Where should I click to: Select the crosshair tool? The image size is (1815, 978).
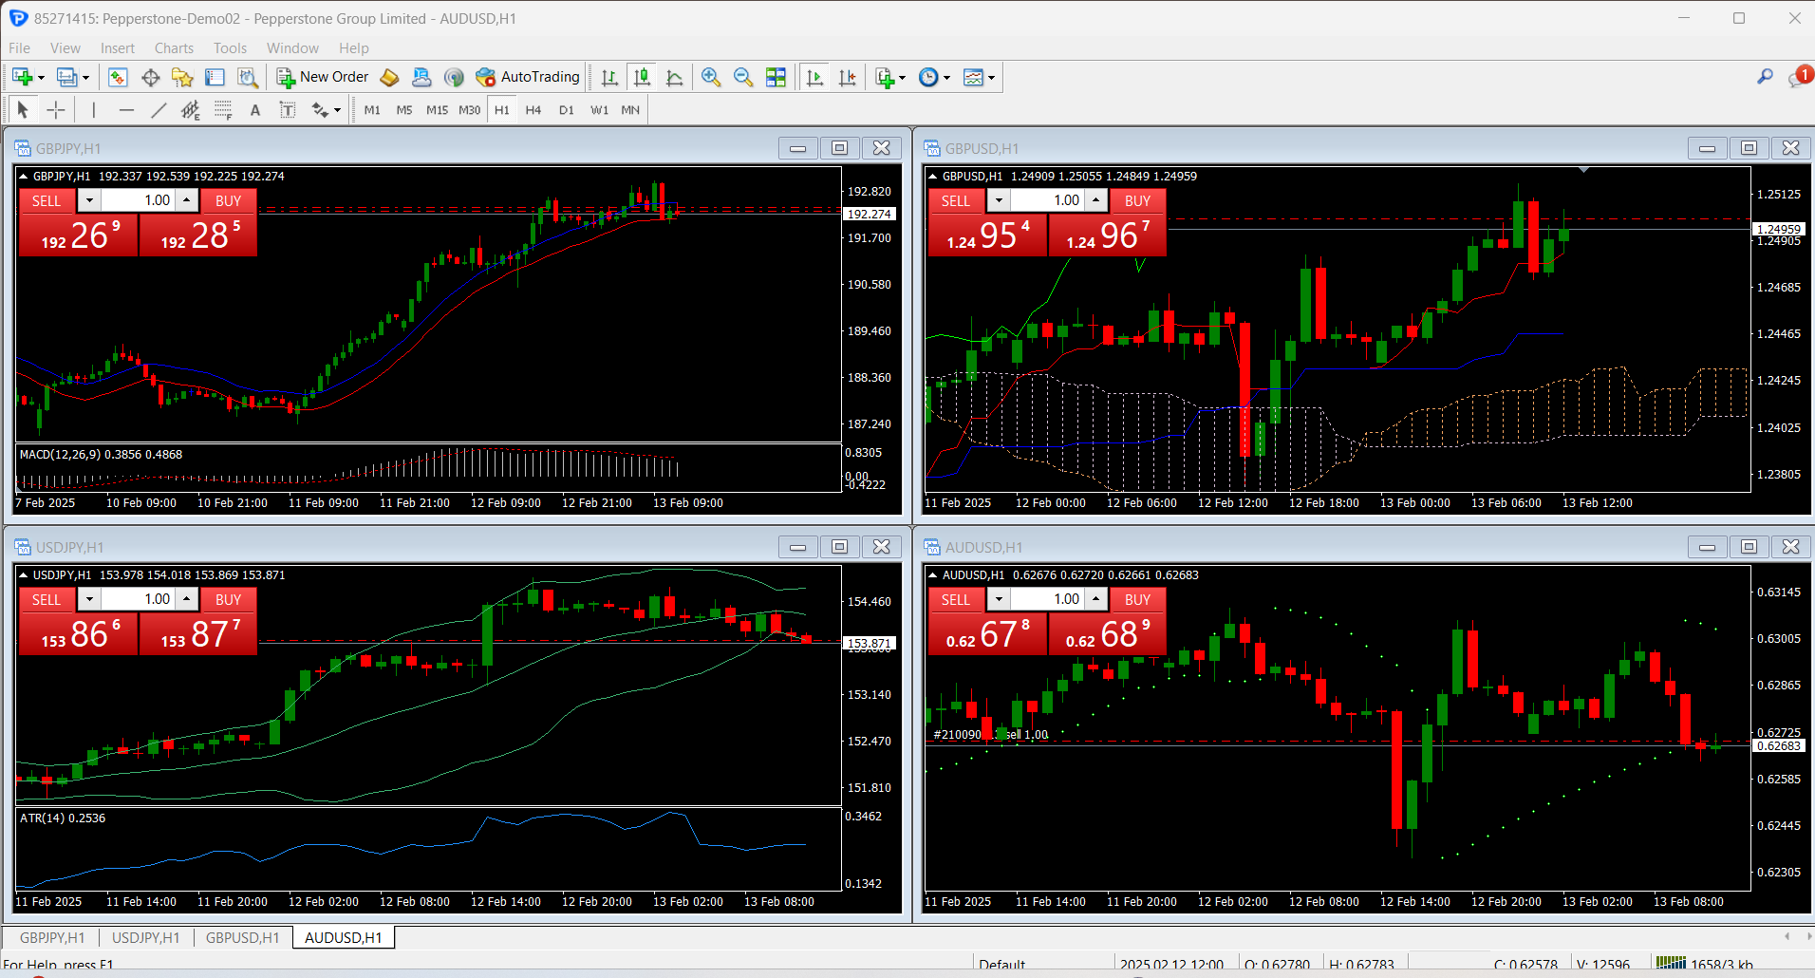pos(56,110)
